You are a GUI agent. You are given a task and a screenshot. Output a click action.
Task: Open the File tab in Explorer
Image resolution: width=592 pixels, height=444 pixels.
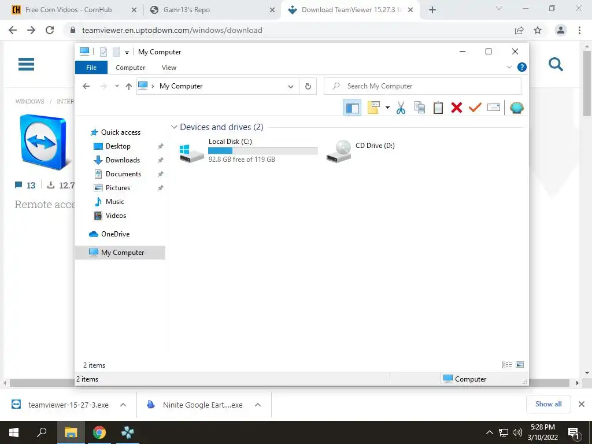(91, 68)
